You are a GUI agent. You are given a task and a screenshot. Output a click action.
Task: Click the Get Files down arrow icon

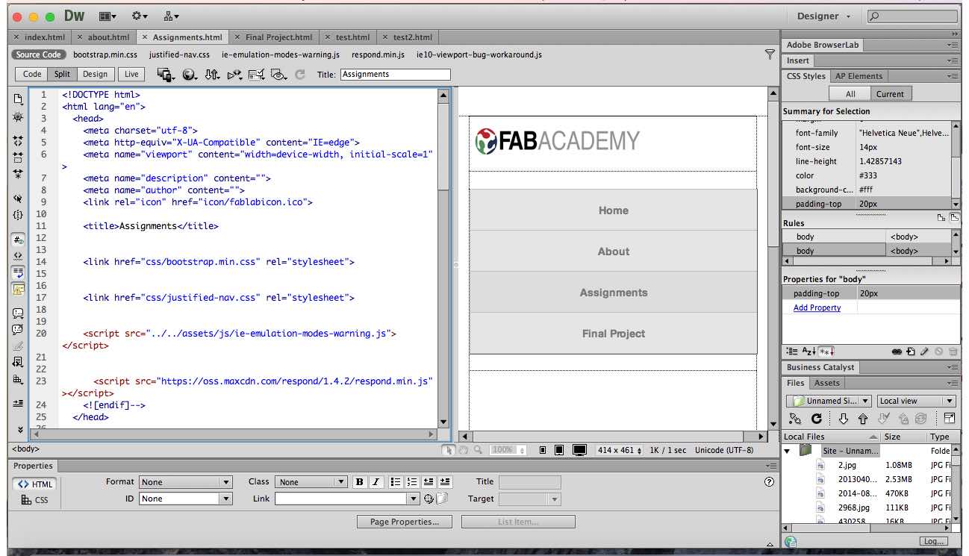(844, 419)
